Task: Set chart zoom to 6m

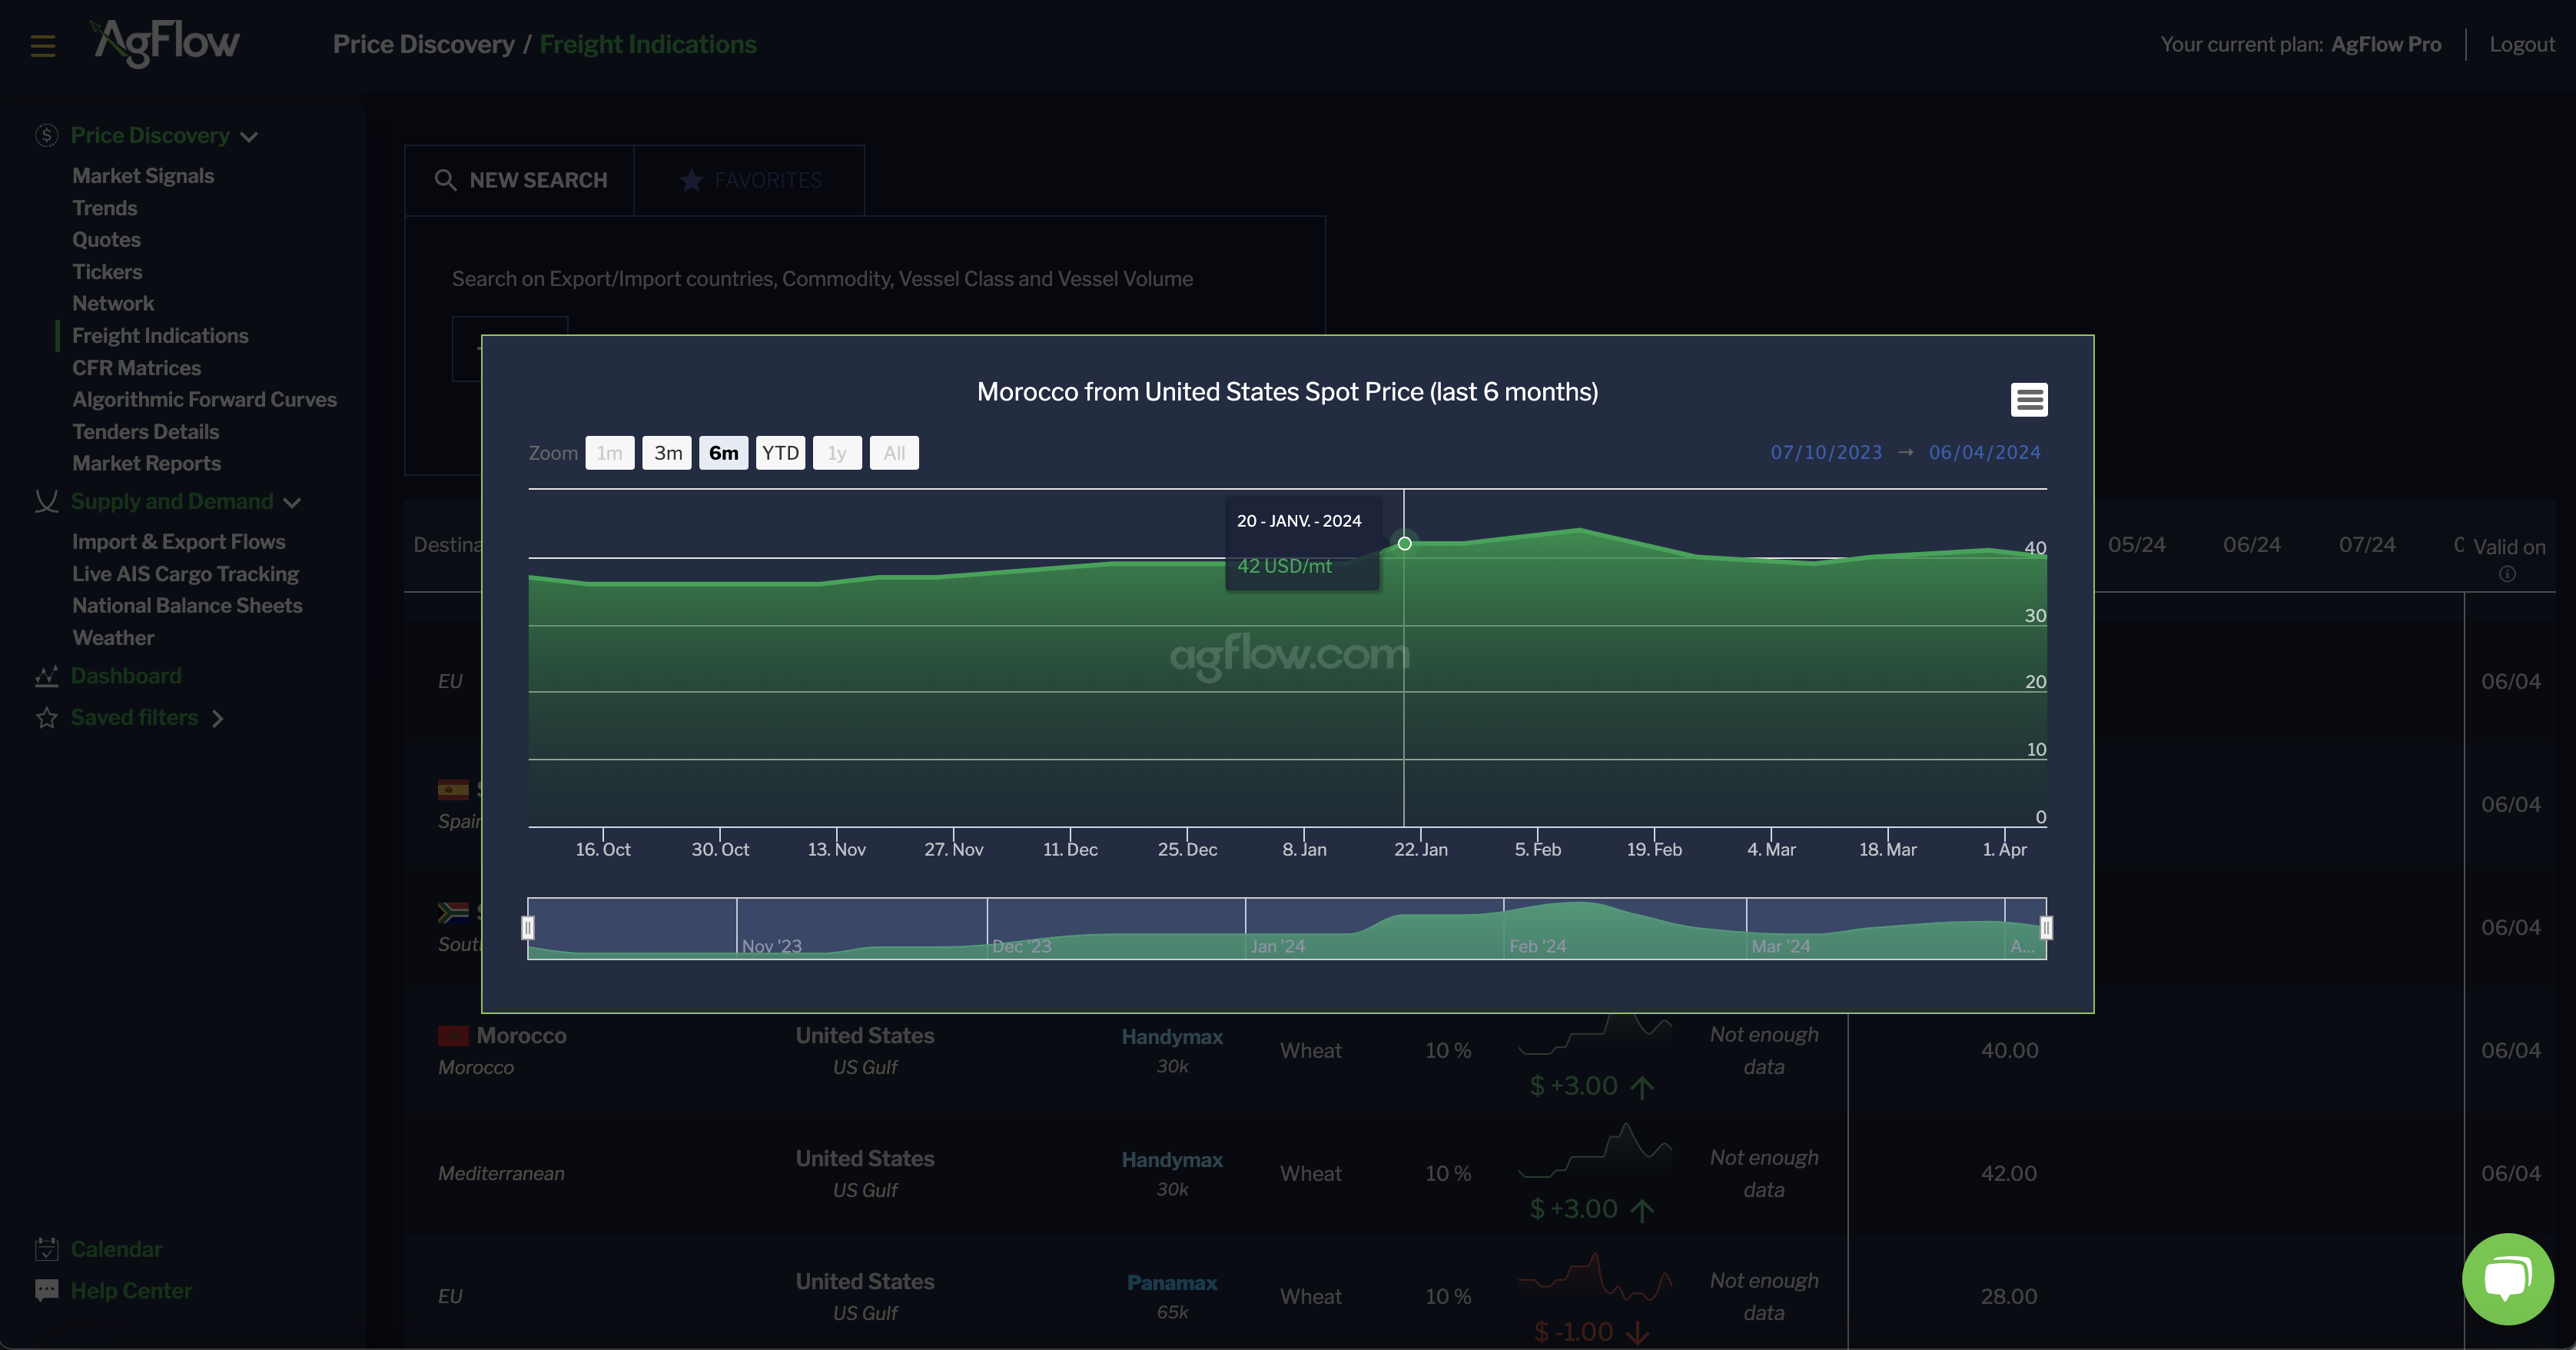Action: click(723, 454)
